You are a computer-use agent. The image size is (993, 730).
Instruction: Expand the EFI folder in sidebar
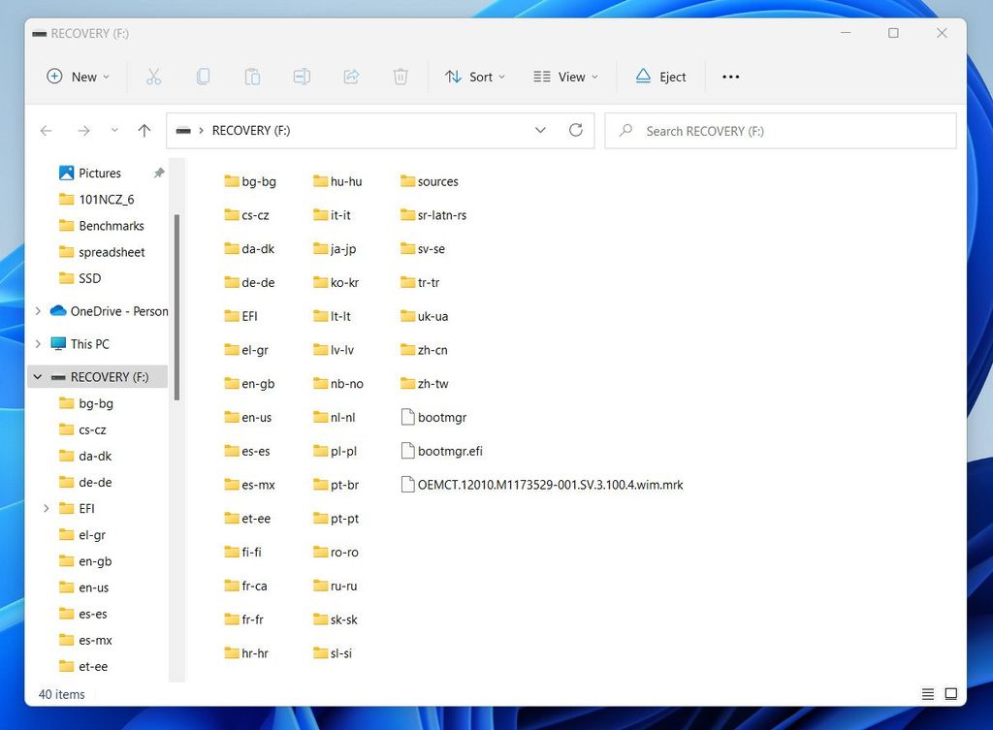coord(46,508)
